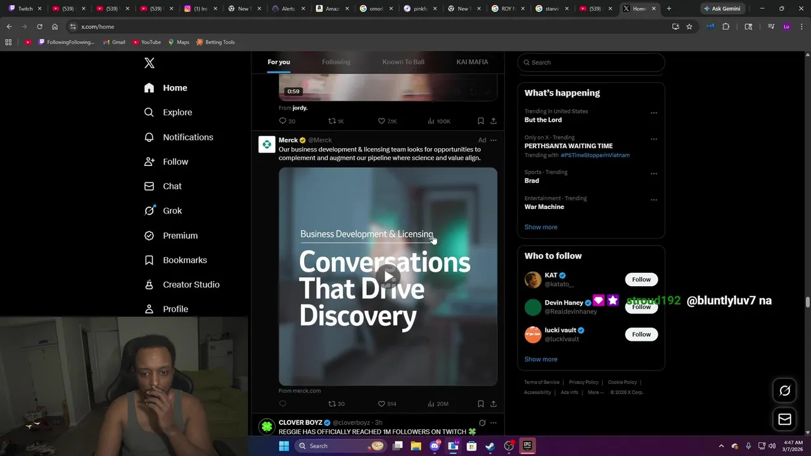The image size is (811, 456).
Task: Open the Betting Tools bookmark
Action: [215, 42]
